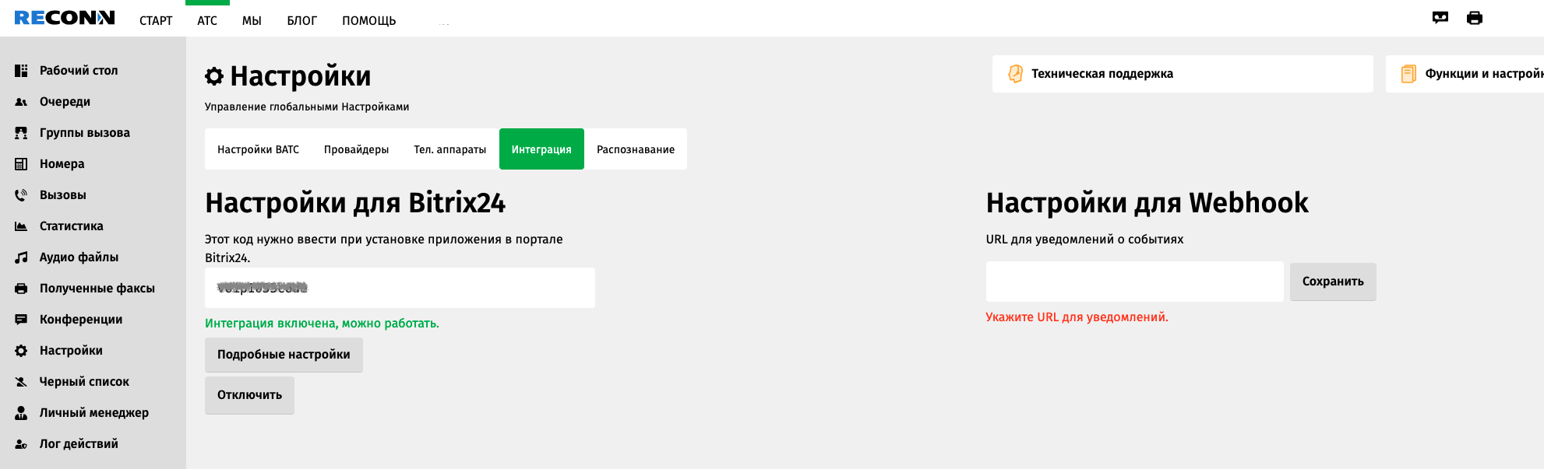This screenshot has height=469, width=1544.
Task: Click the Webhook URL input field
Action: point(1134,282)
